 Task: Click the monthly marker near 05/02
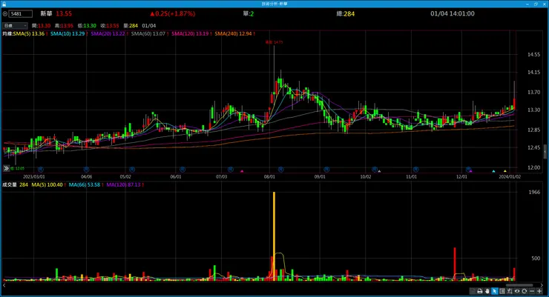coord(132,170)
